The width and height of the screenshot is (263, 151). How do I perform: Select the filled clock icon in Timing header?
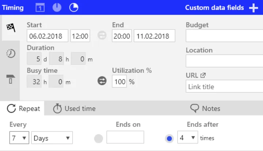pyautogui.click(x=57, y=8)
